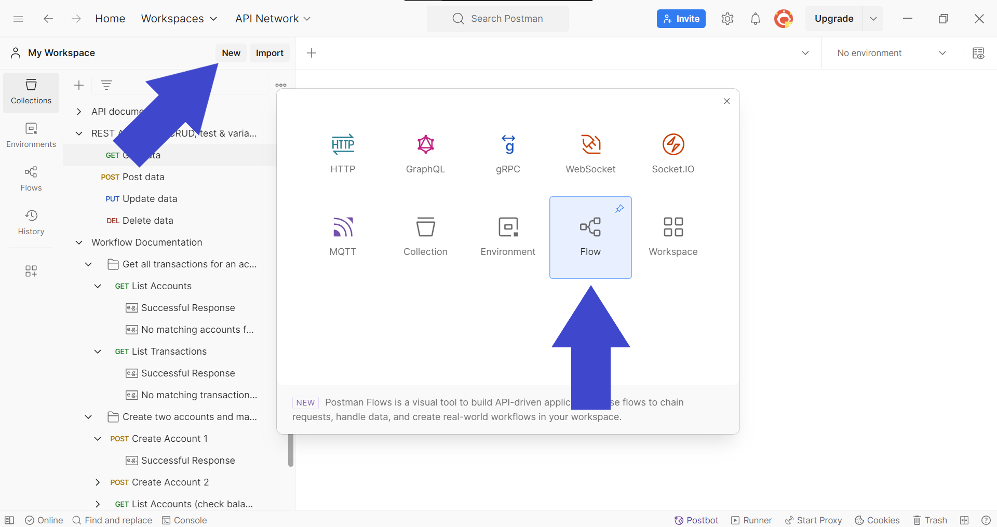Open notifications bell
997x527 pixels.
pyautogui.click(x=756, y=19)
